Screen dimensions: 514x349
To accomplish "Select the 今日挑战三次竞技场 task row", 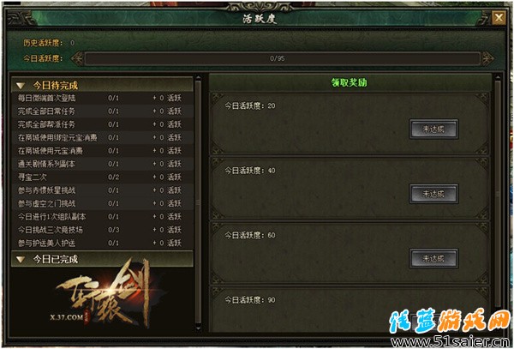I will 102,230.
